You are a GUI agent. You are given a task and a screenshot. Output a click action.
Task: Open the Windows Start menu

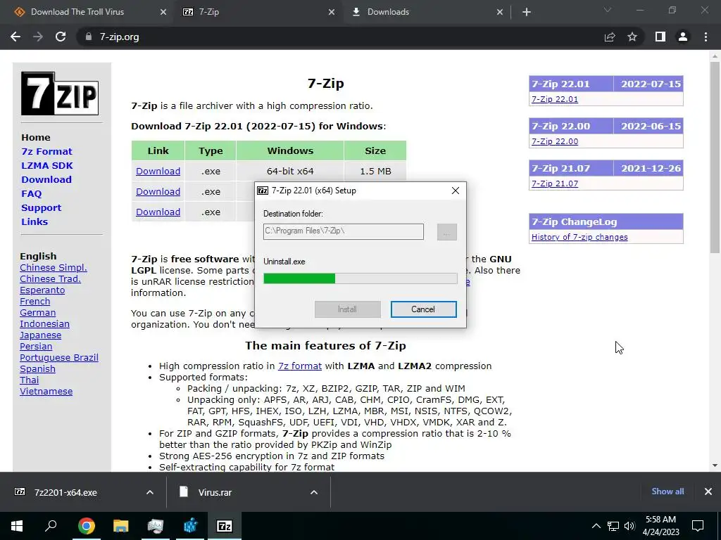click(17, 526)
